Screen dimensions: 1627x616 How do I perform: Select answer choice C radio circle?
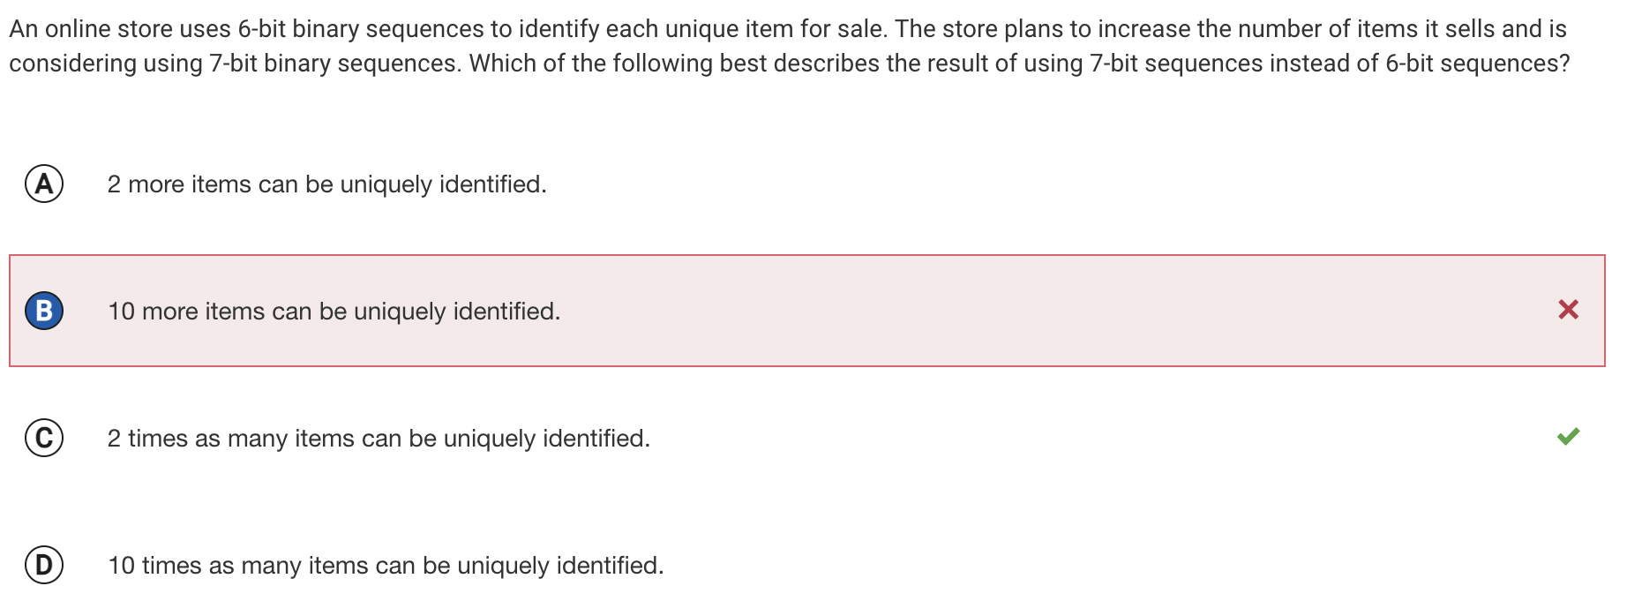(44, 438)
